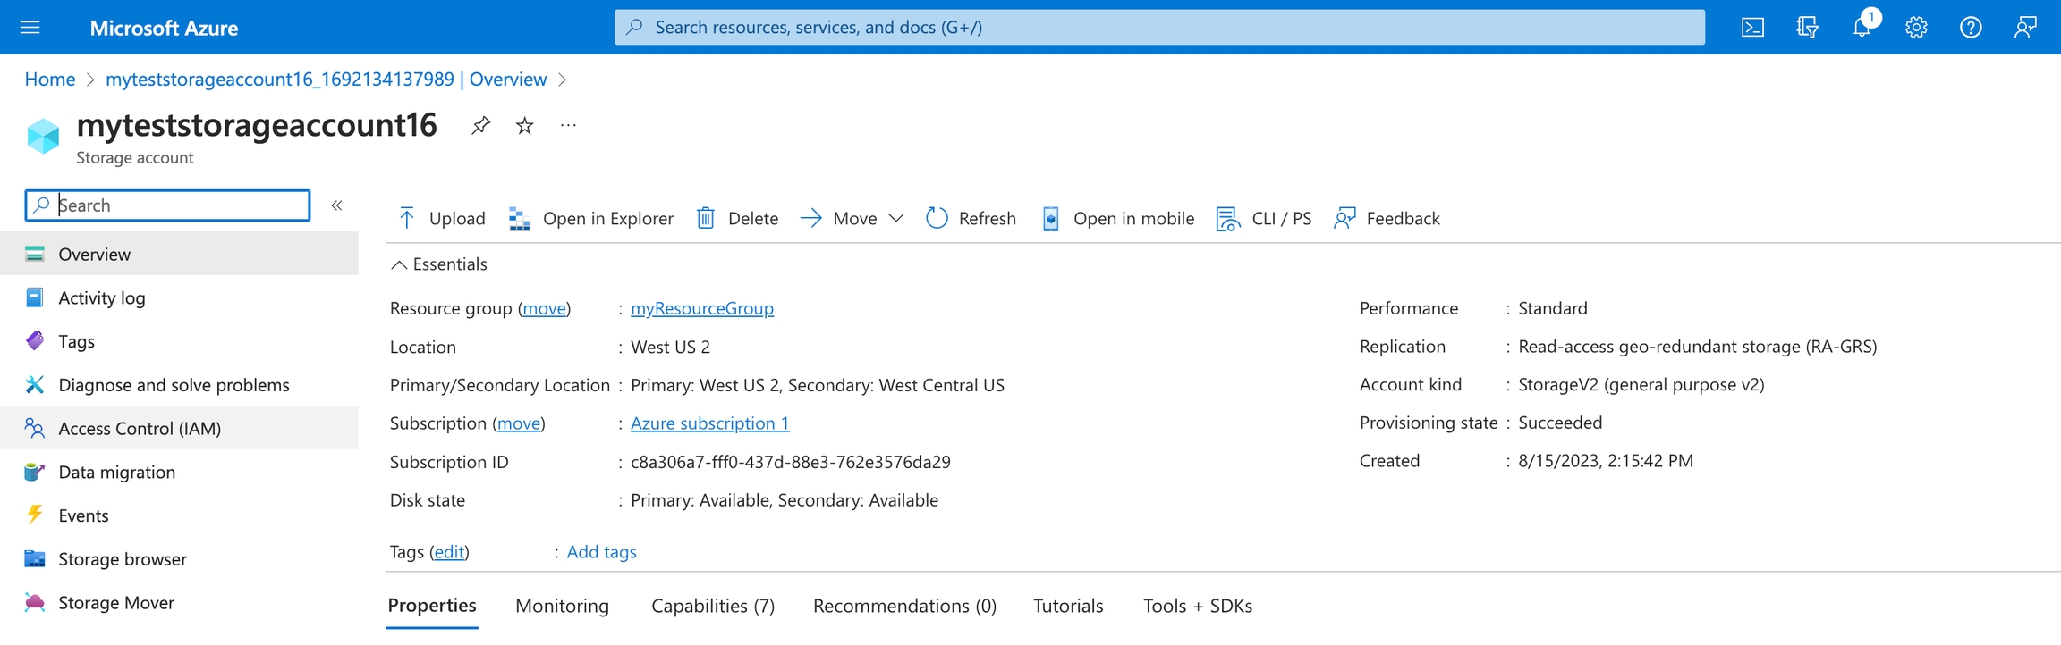Expand the Move dropdown arrow
Screen dimensions: 2061x645
click(x=896, y=218)
